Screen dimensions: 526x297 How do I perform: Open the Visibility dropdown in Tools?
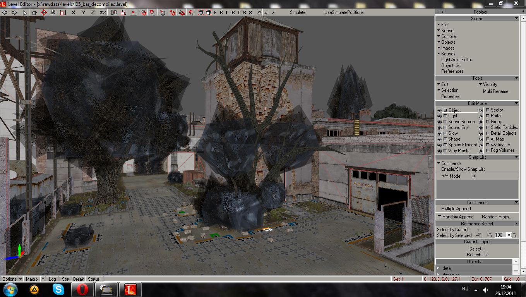pos(488,84)
